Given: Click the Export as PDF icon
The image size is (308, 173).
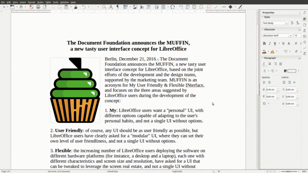Looking at the screenshot, I should tap(31, 7).
